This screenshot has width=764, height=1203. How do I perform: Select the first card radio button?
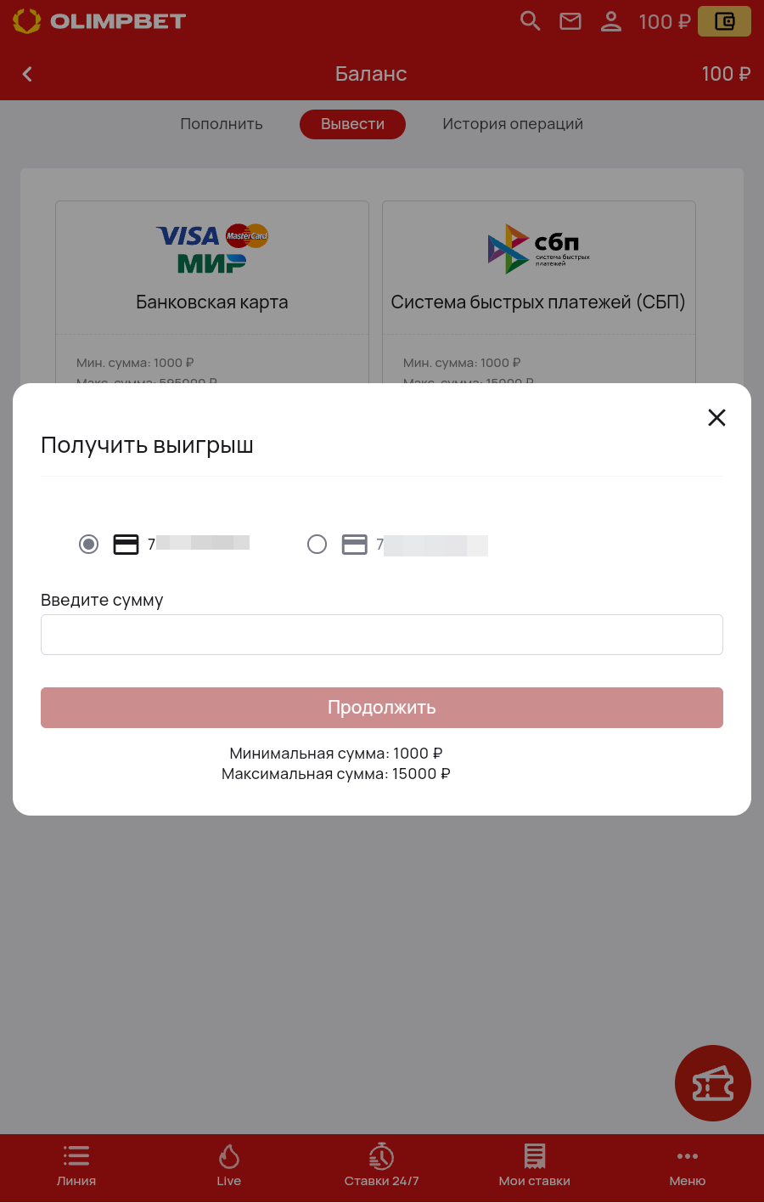tap(88, 544)
